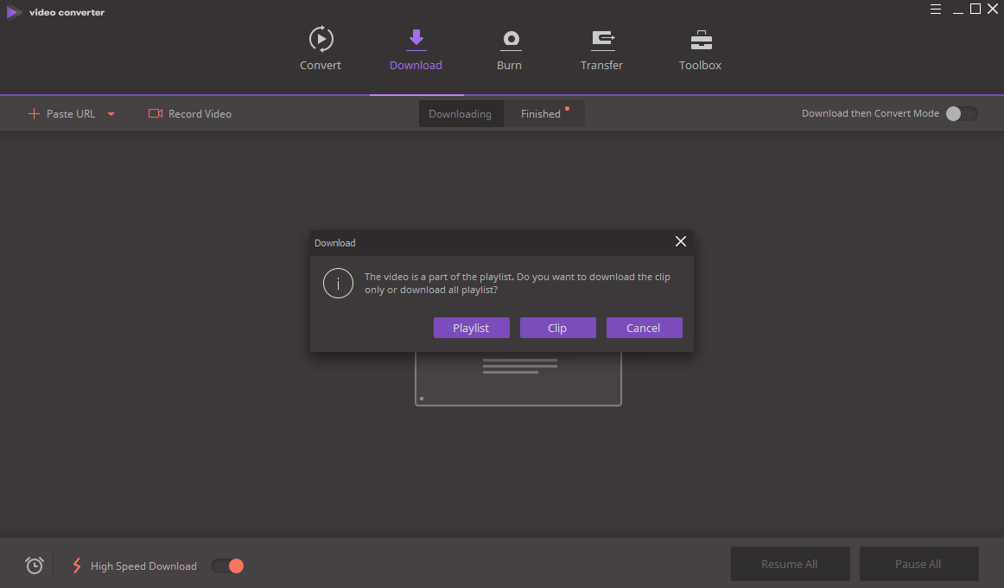Image resolution: width=1004 pixels, height=588 pixels.
Task: Click the playlist question message text
Action: 518,283
